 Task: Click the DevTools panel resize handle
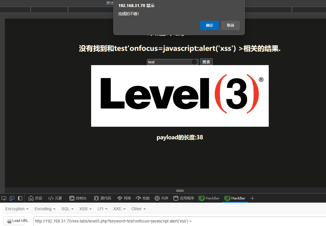point(180,191)
